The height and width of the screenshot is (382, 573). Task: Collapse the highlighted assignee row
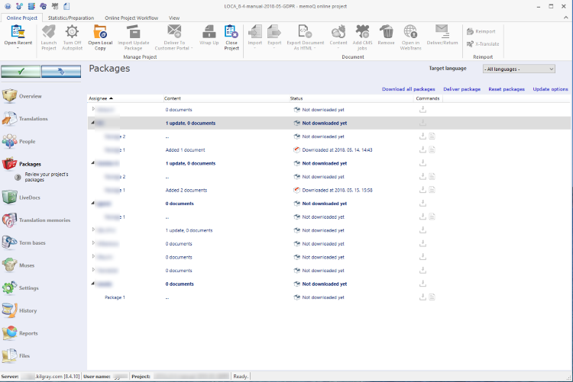click(92, 123)
